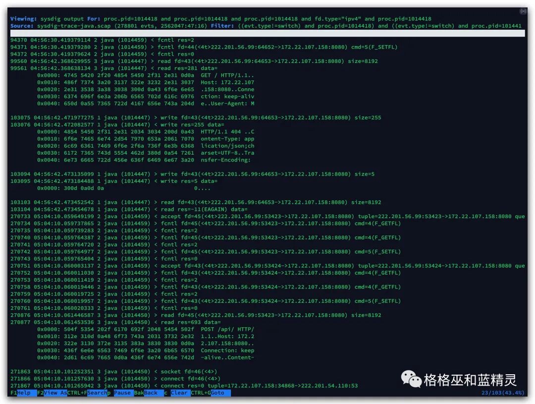Select event line 94372 fcntl res=0
The width and height of the screenshot is (535, 404).
(102, 55)
